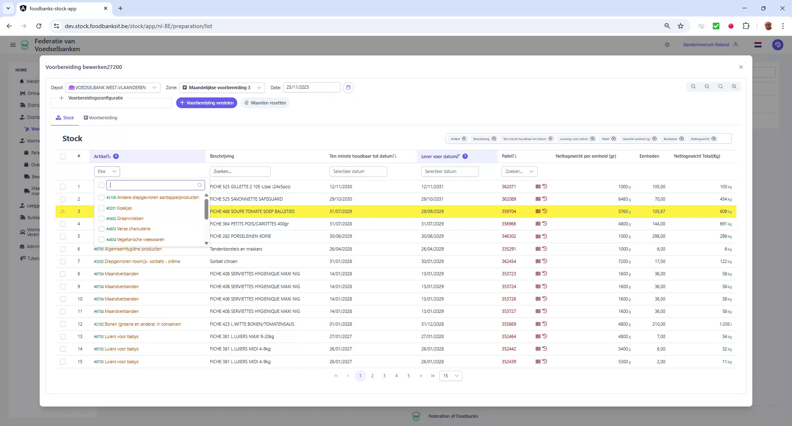Check the select-all checkbox in the header
This screenshot has width=792, height=426.
(x=63, y=156)
